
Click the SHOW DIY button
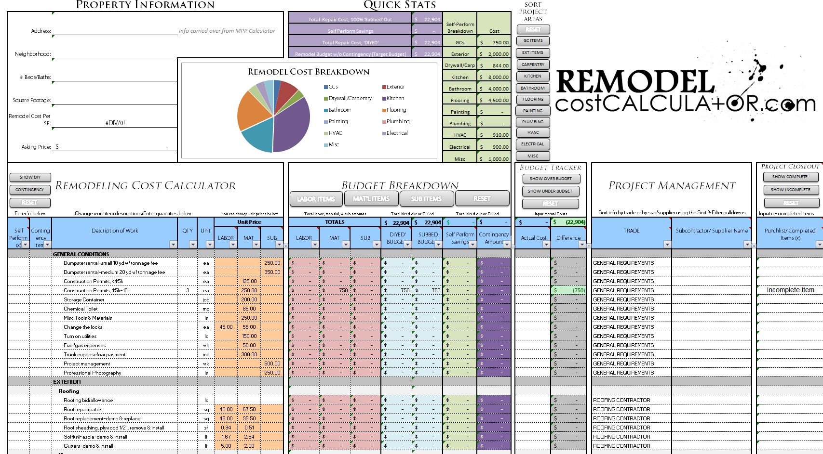pos(30,177)
